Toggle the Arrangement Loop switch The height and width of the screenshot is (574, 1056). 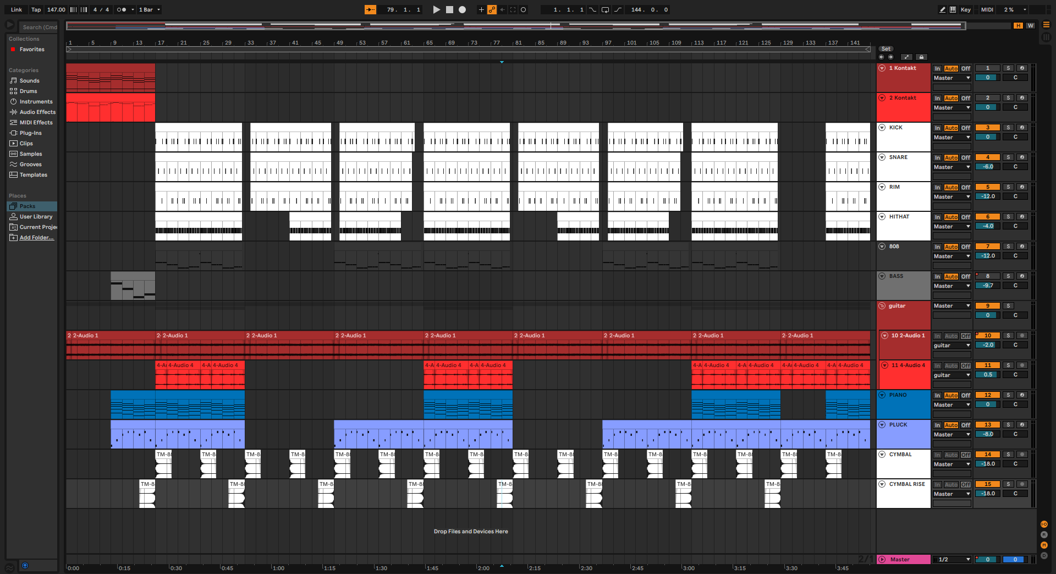[605, 9]
